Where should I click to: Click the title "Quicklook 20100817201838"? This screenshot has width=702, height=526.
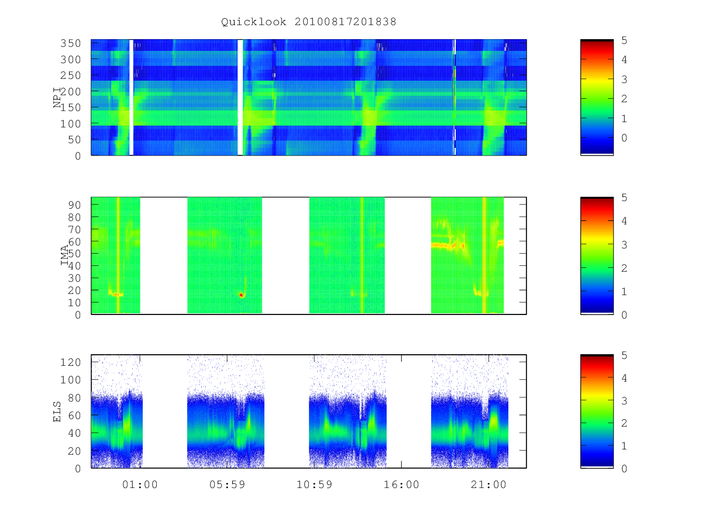point(309,22)
